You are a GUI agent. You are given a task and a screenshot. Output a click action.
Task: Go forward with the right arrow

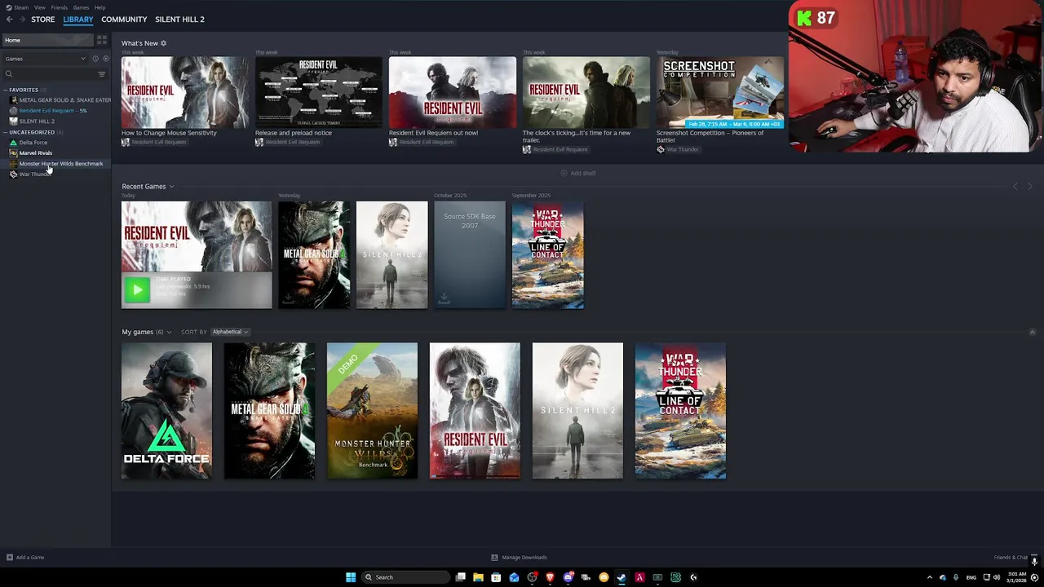(21, 20)
